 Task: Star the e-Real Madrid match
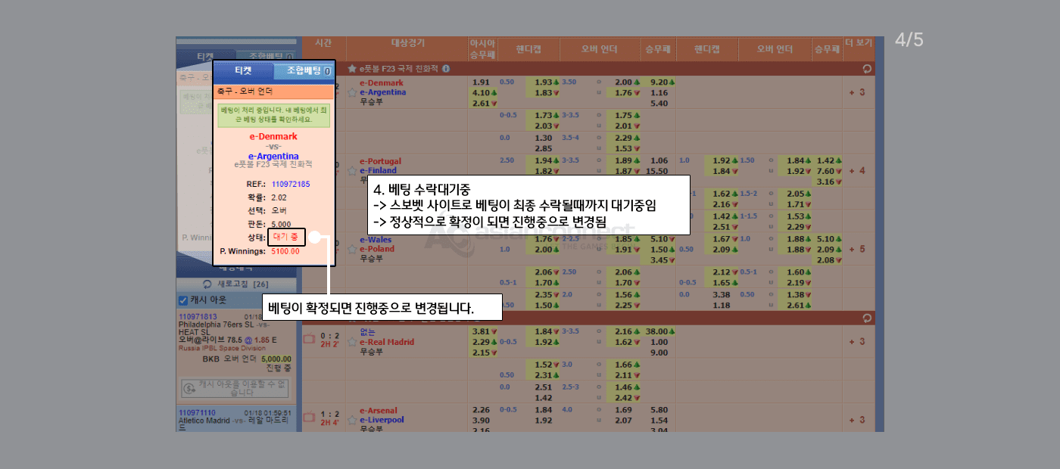point(352,342)
